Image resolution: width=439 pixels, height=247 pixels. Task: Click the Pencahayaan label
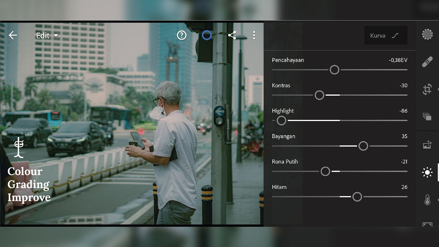tap(288, 60)
